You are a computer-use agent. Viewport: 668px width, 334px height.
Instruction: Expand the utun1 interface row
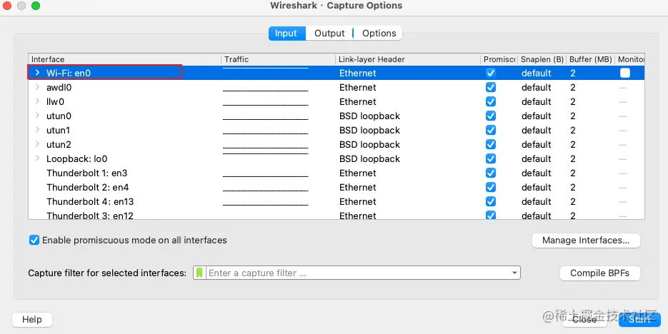37,130
